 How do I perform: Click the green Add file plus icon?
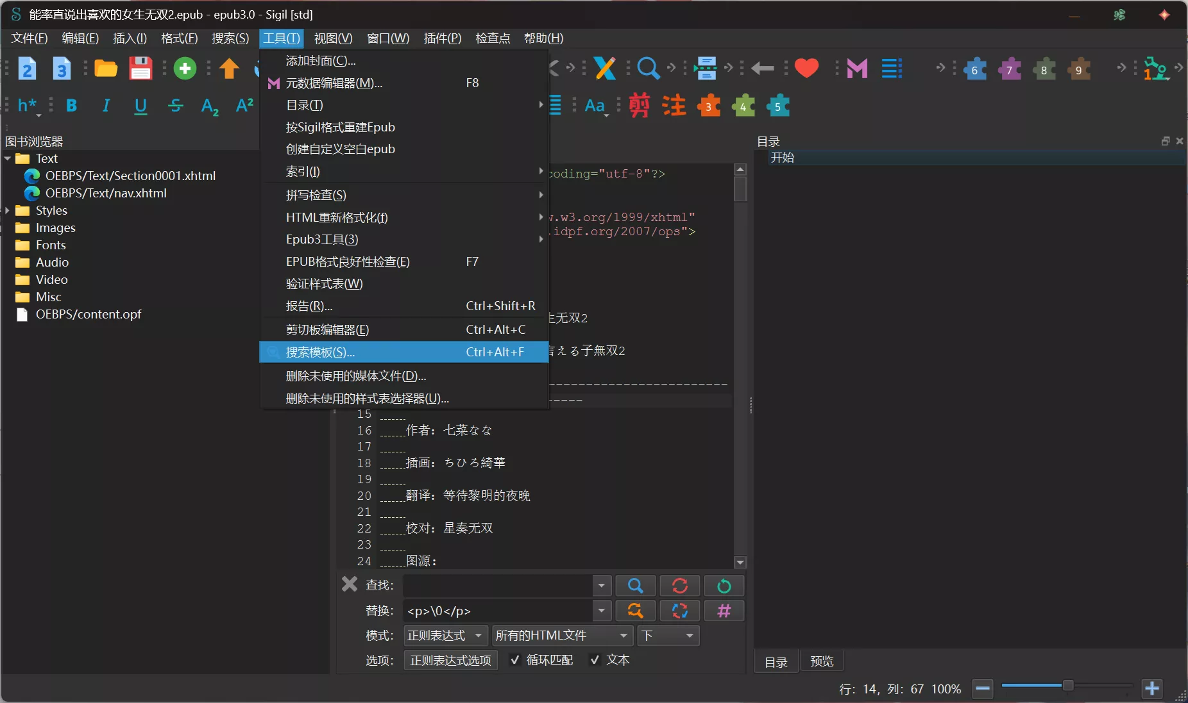185,69
